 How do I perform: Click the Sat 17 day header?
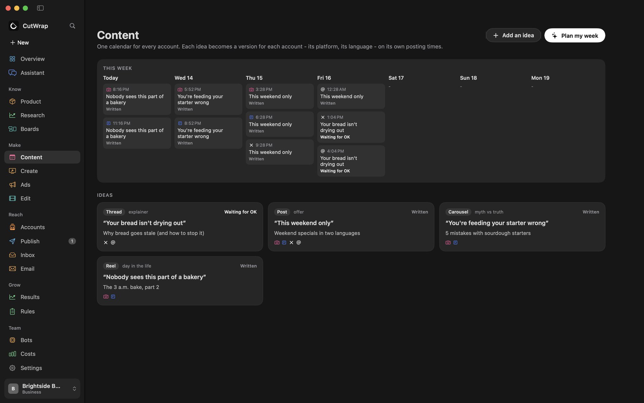click(x=396, y=78)
